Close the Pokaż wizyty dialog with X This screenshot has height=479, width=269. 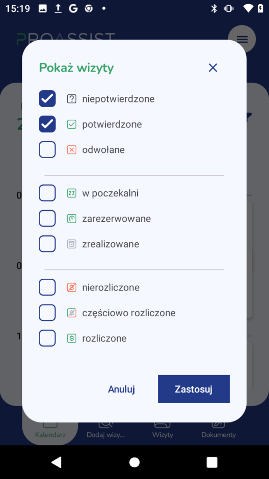click(x=213, y=67)
